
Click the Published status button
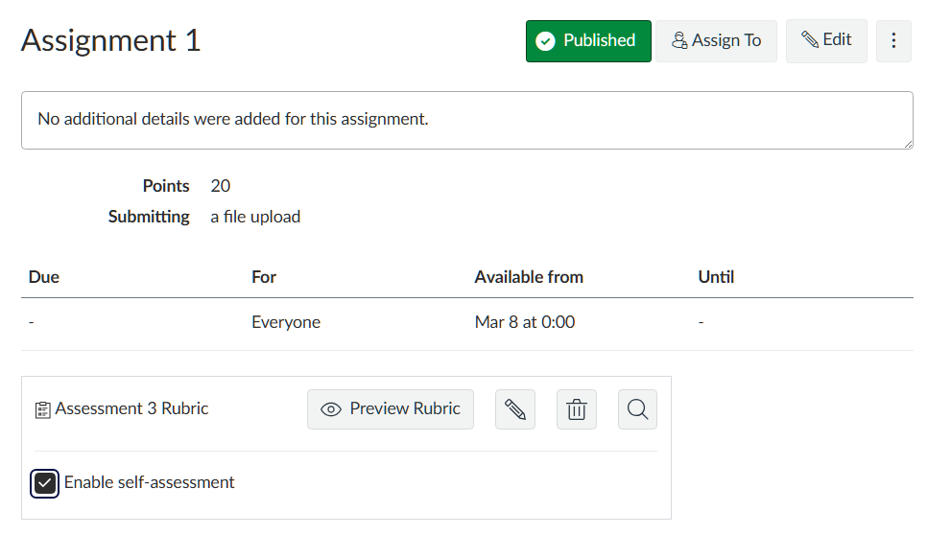[588, 40]
